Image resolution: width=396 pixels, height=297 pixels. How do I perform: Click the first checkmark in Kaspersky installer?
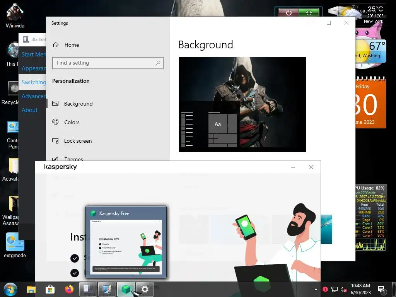tap(75, 258)
